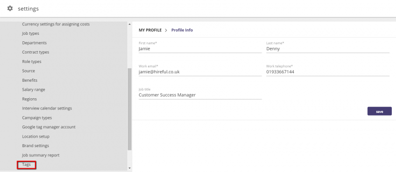Open Benefits settings
Screen dimensions: 396x172
click(x=30, y=80)
